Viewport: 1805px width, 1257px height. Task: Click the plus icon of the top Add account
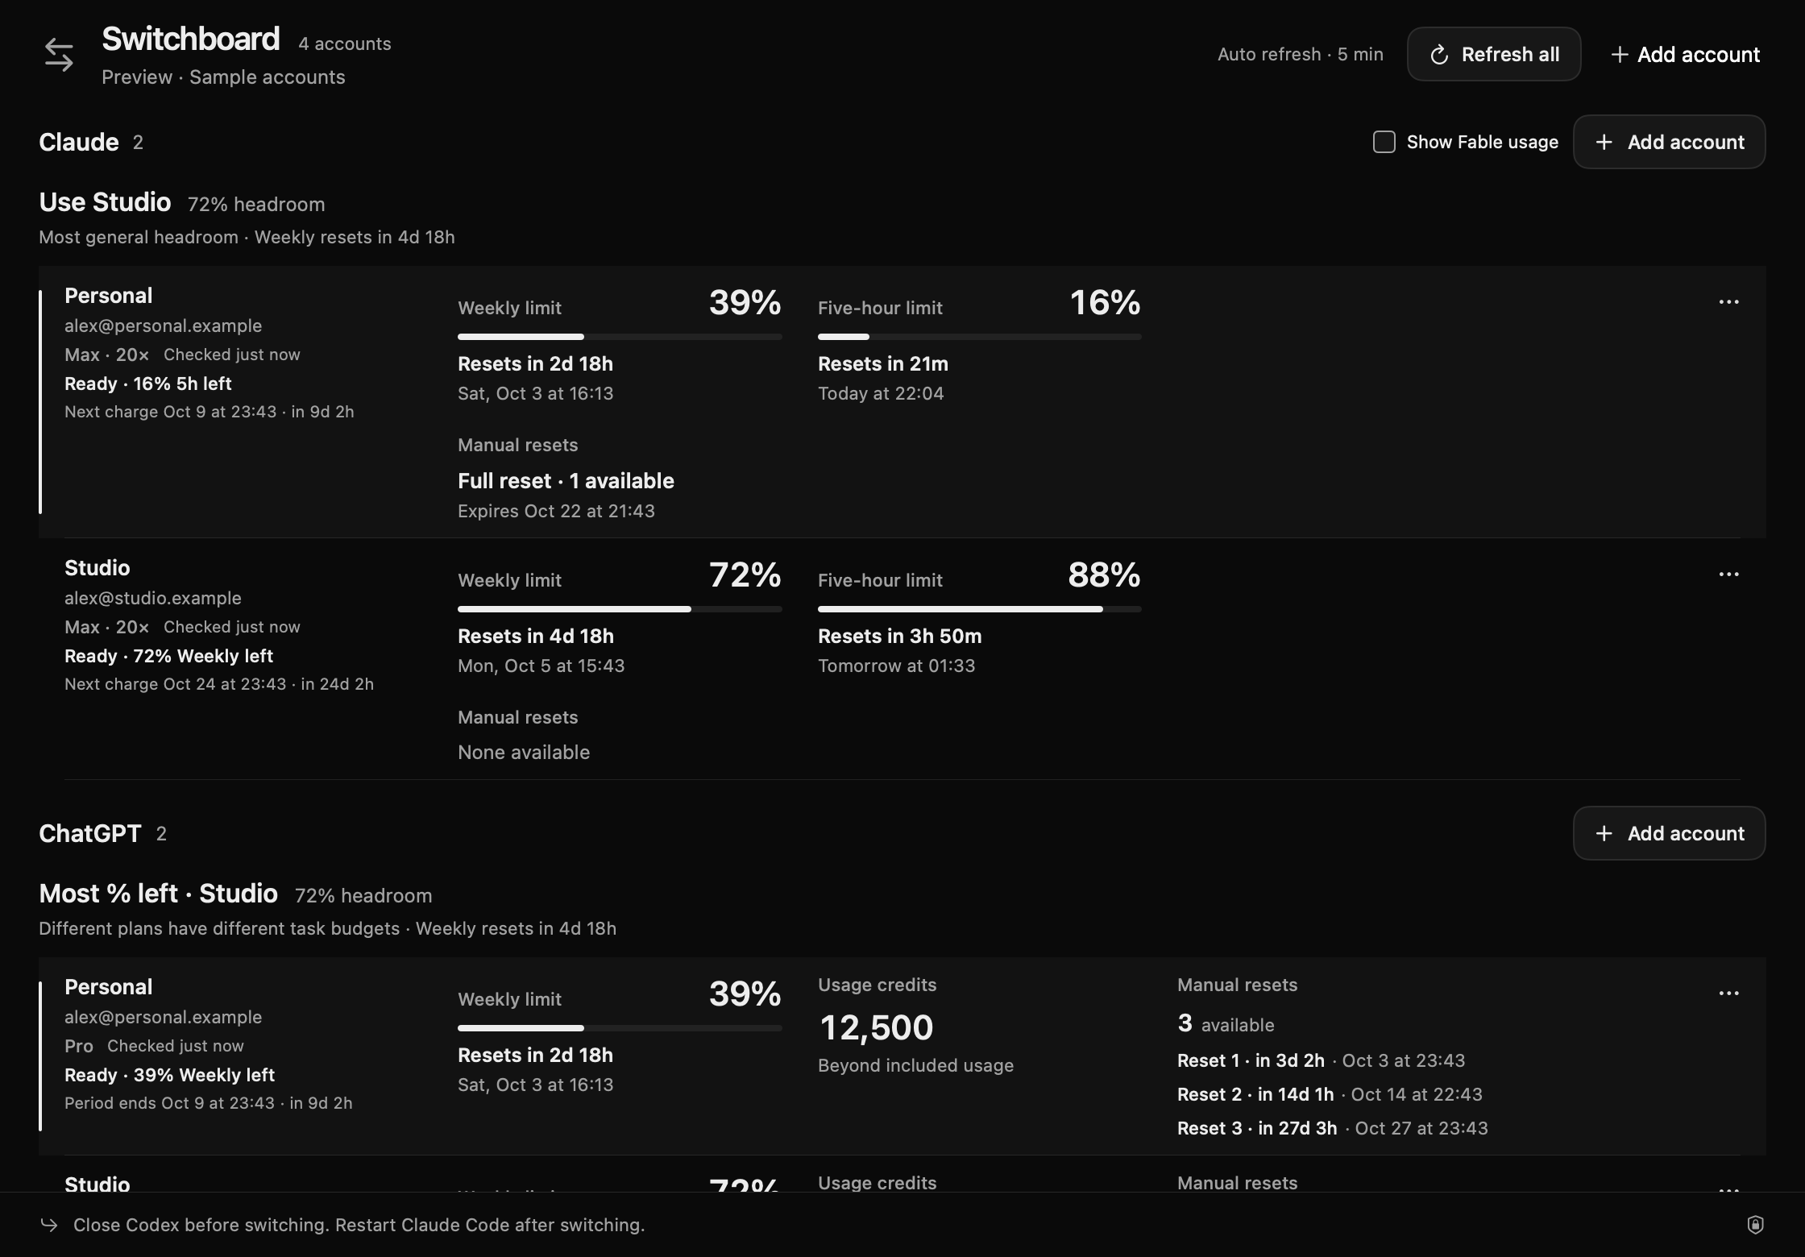pos(1619,55)
